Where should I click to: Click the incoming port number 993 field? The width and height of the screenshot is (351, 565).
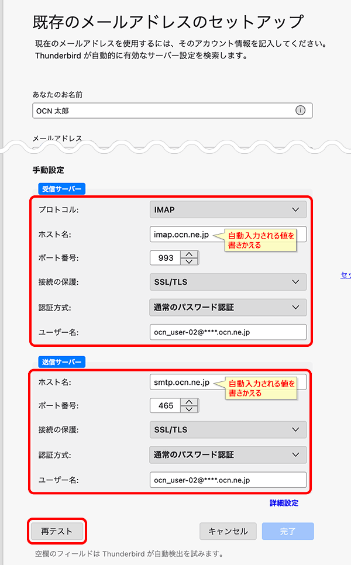(165, 258)
